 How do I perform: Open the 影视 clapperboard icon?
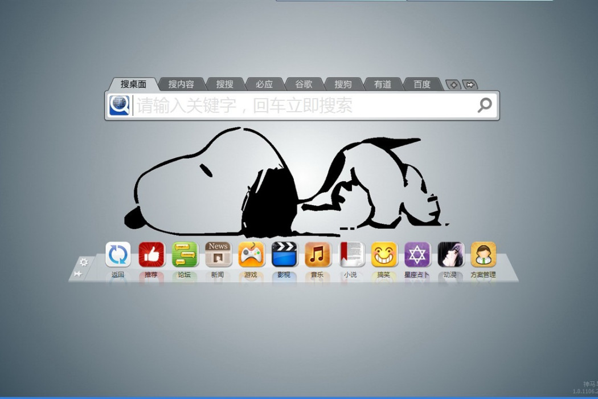285,255
